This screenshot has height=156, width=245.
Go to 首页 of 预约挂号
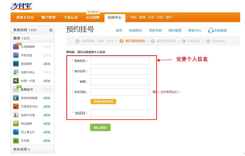coord(119,31)
